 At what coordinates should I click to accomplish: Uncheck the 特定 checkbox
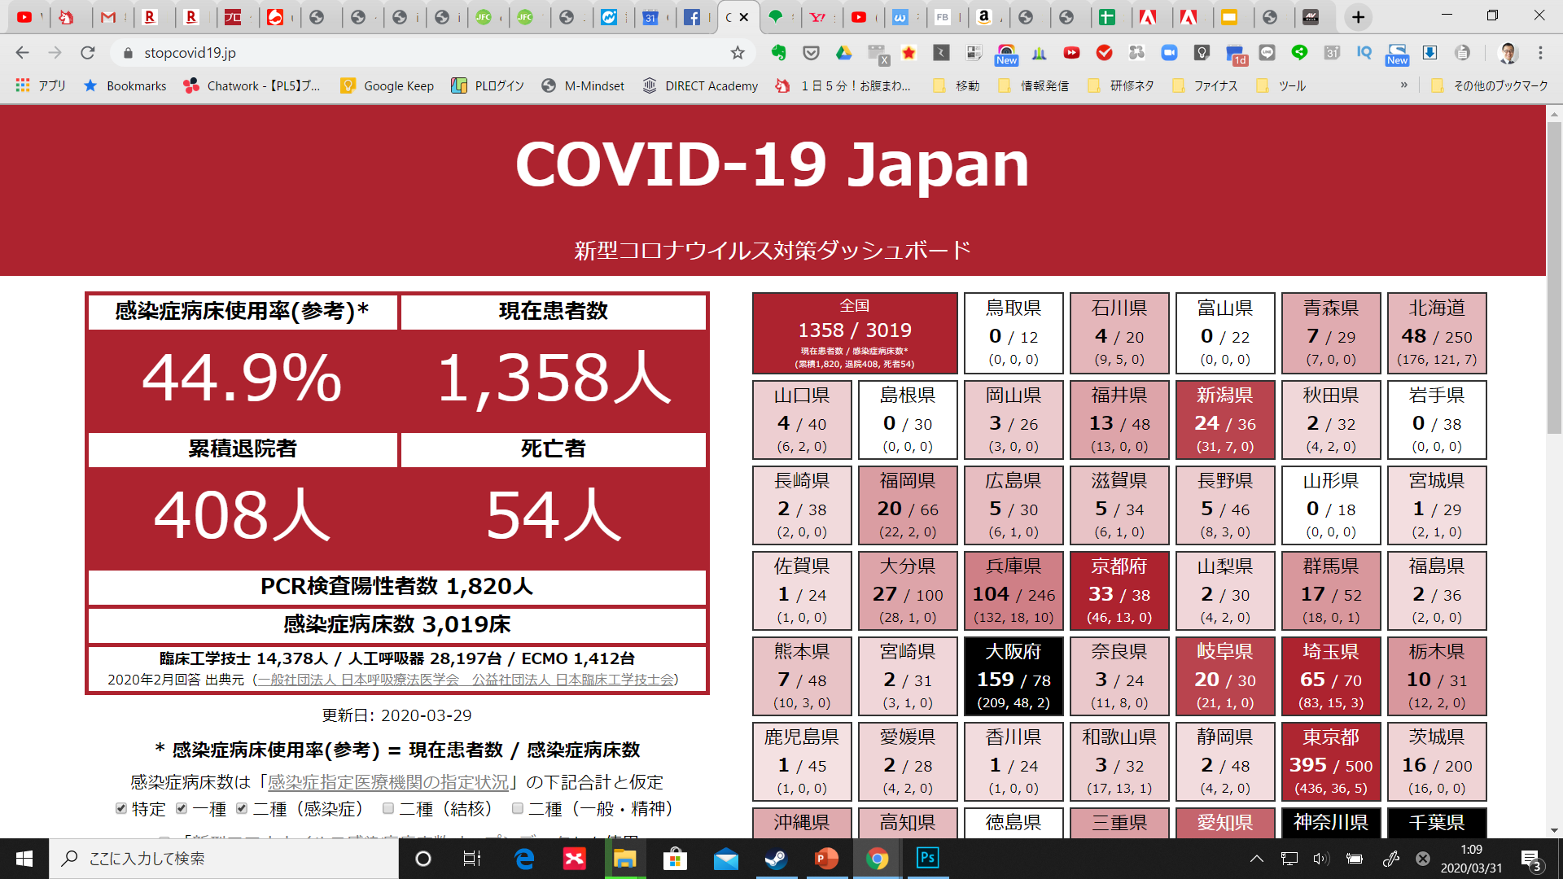pyautogui.click(x=121, y=808)
